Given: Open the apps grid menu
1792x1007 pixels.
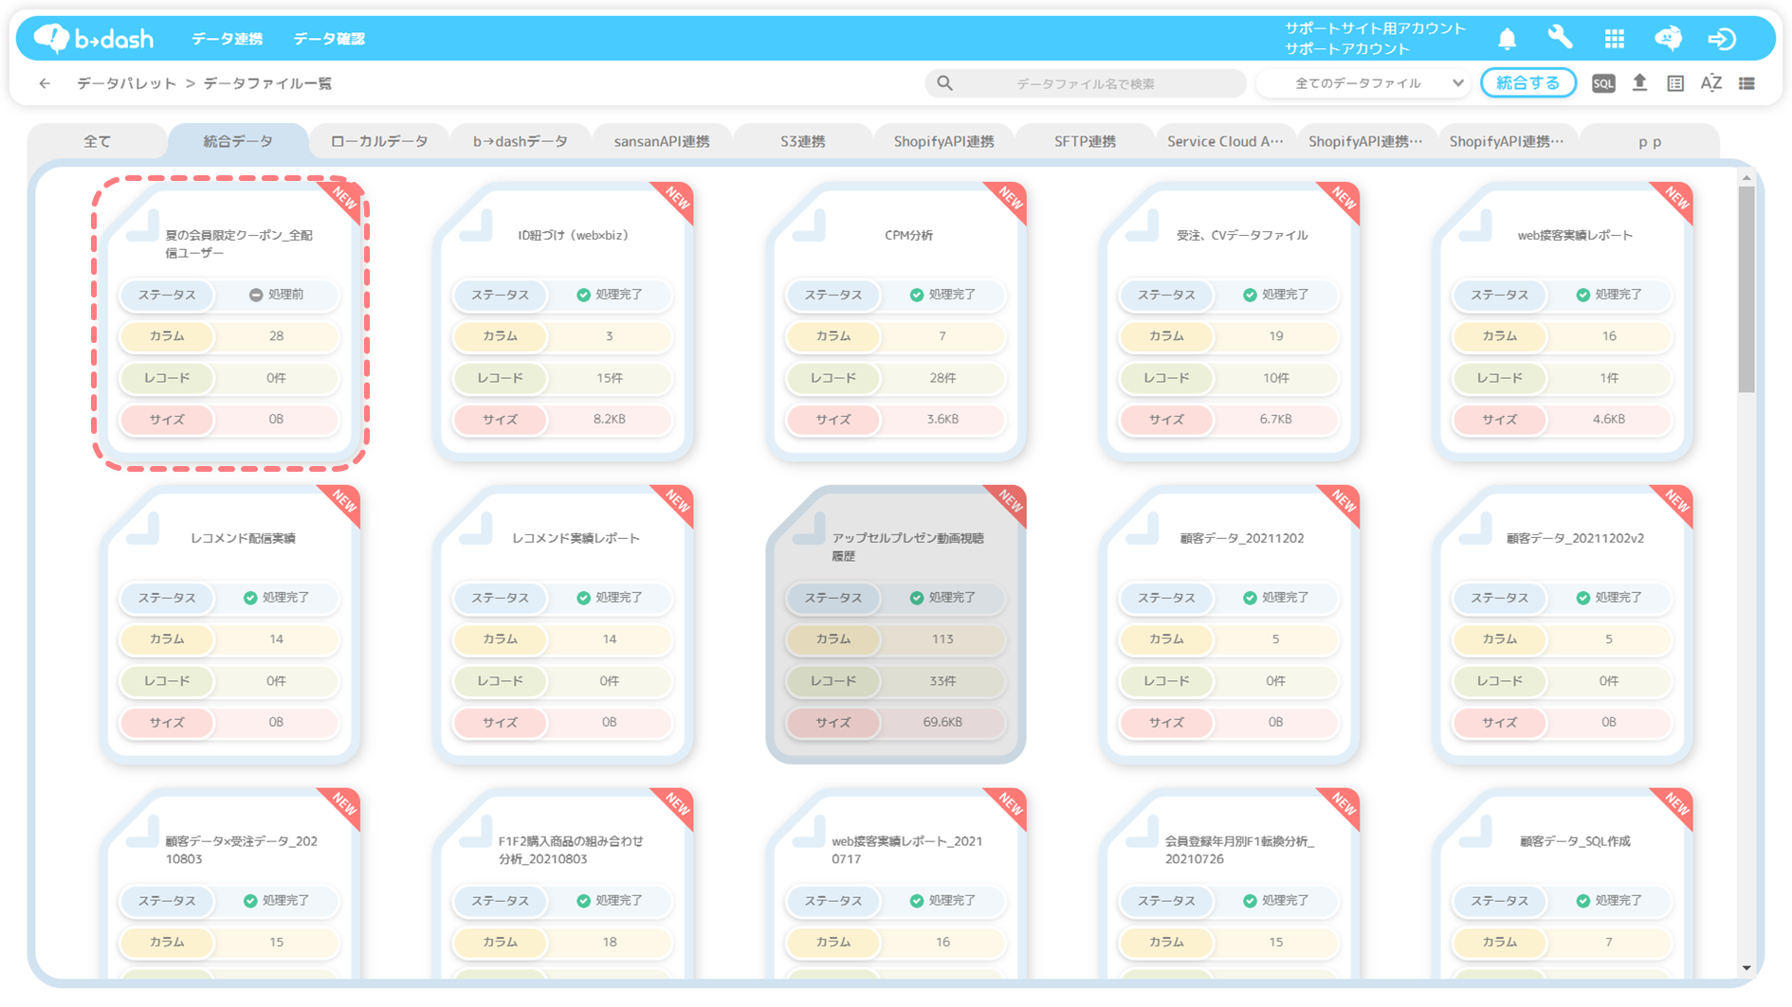Looking at the screenshot, I should click(1614, 39).
